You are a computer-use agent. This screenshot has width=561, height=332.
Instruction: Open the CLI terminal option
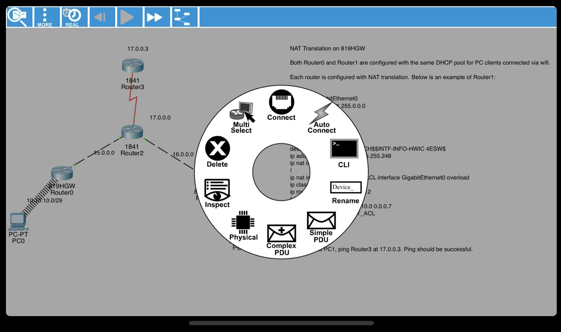tap(344, 153)
